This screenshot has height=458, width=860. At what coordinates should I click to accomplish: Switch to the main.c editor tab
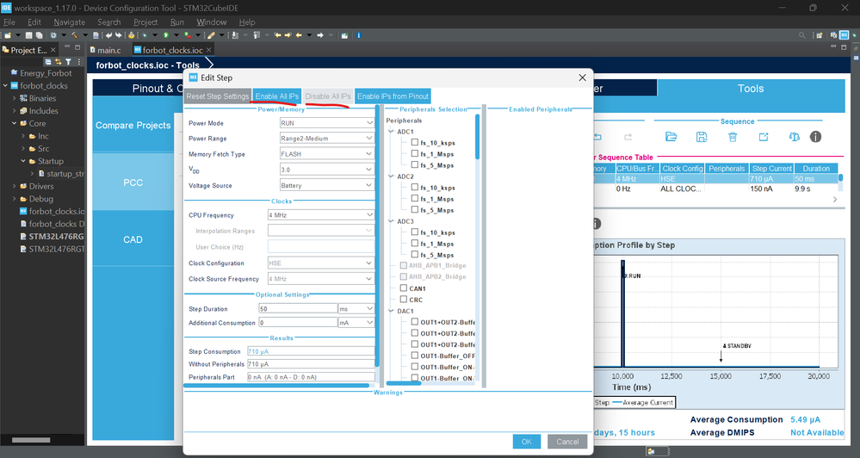pyautogui.click(x=105, y=50)
